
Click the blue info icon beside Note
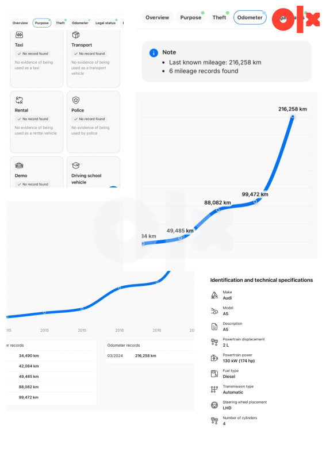click(154, 53)
